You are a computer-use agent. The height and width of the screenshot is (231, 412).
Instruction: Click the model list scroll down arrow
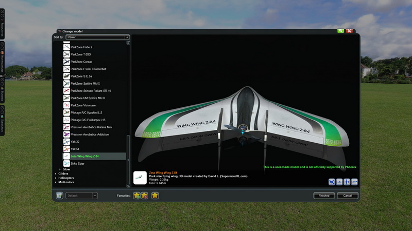[x=128, y=186]
